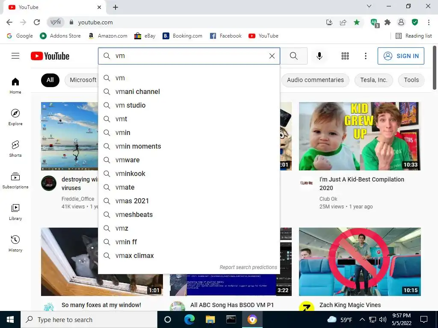Open the browser profile icon
Image resolution: width=438 pixels, height=328 pixels.
[401, 22]
